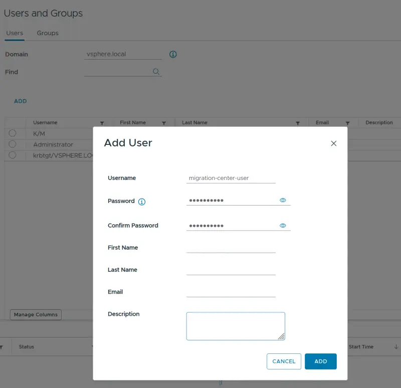Close the Add User dialog with the X
Image resolution: width=401 pixels, height=388 pixels.
tap(333, 143)
